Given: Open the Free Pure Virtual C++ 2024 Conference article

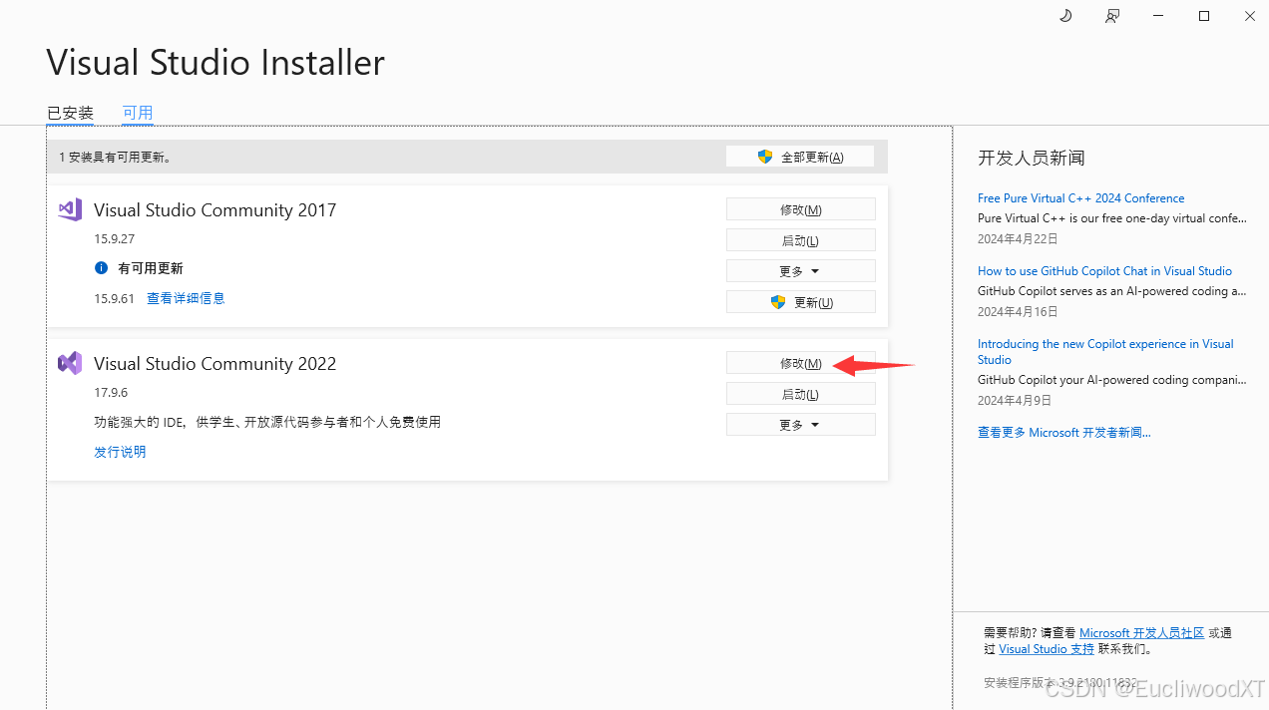Looking at the screenshot, I should coord(1080,197).
